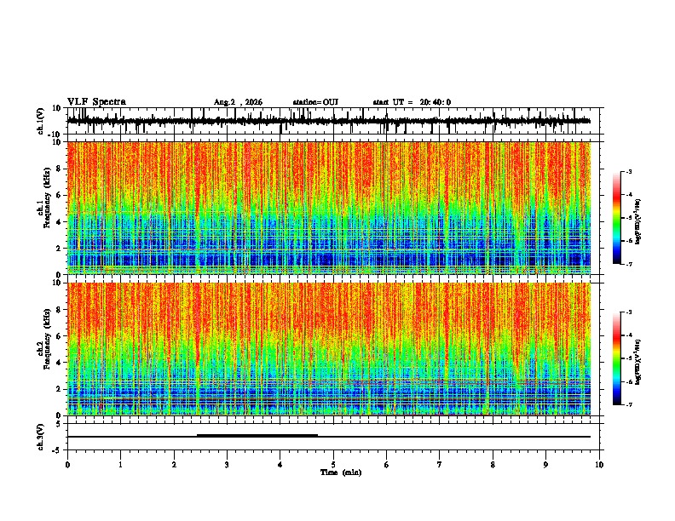Viewport: 675px width, 521px height.
Task: Click the "-3" label on ch.1 color bar
Action: pos(629,172)
